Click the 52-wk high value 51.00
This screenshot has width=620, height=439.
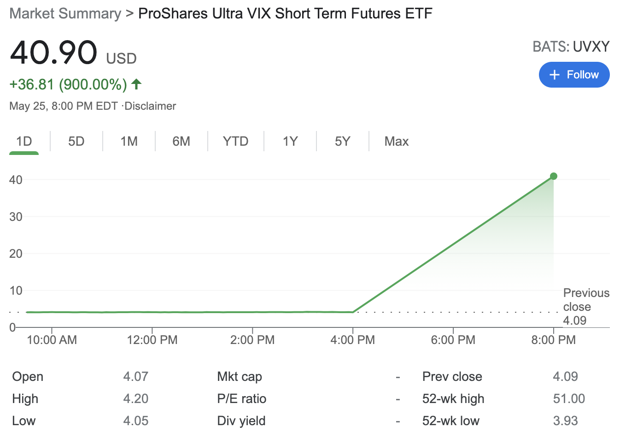(569, 398)
